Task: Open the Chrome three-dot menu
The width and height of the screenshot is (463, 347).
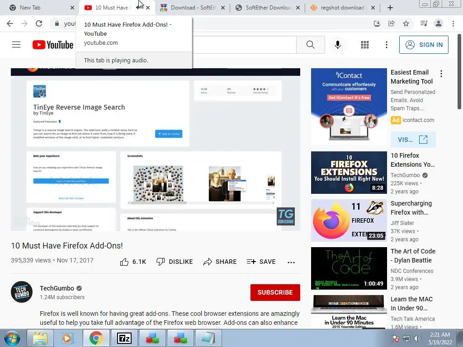Action: click(x=453, y=23)
